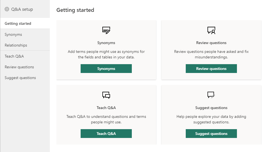Image resolution: width=265 pixels, height=152 pixels.
Task: Click the Teach Q&A card heading text
Action: coord(106,108)
